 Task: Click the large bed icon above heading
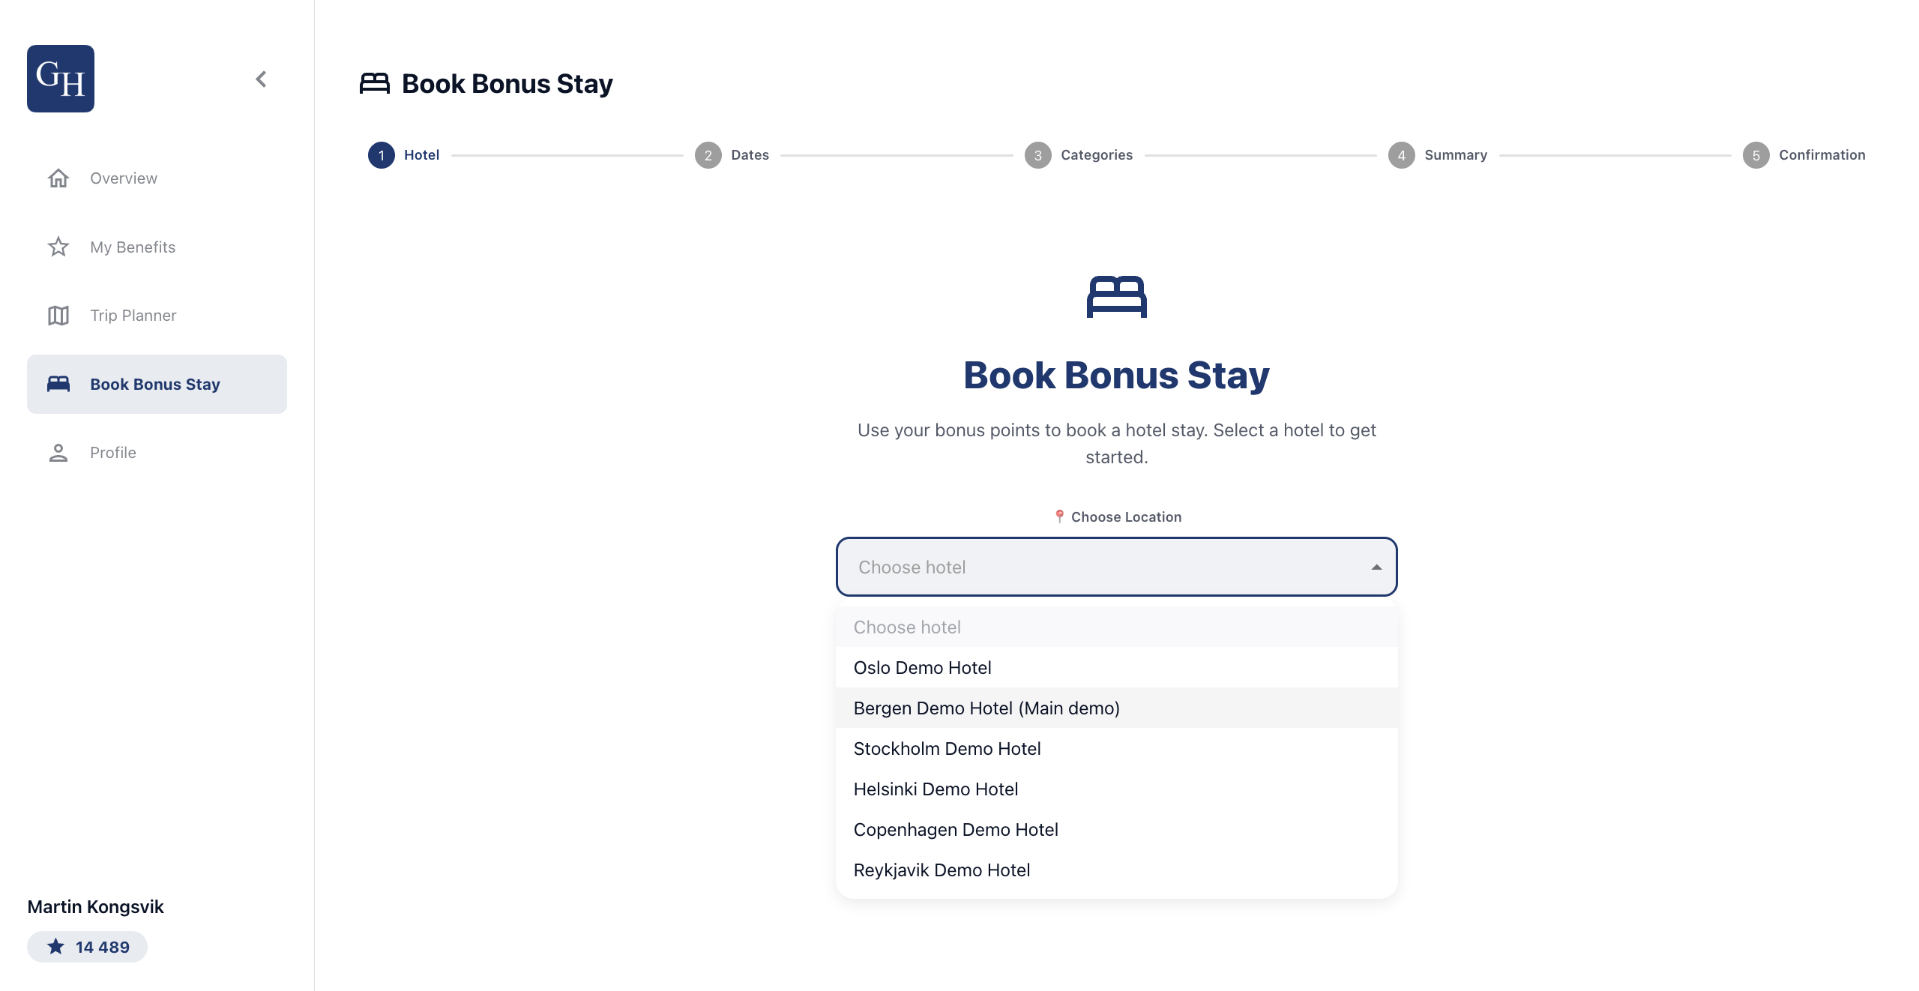coord(1117,297)
